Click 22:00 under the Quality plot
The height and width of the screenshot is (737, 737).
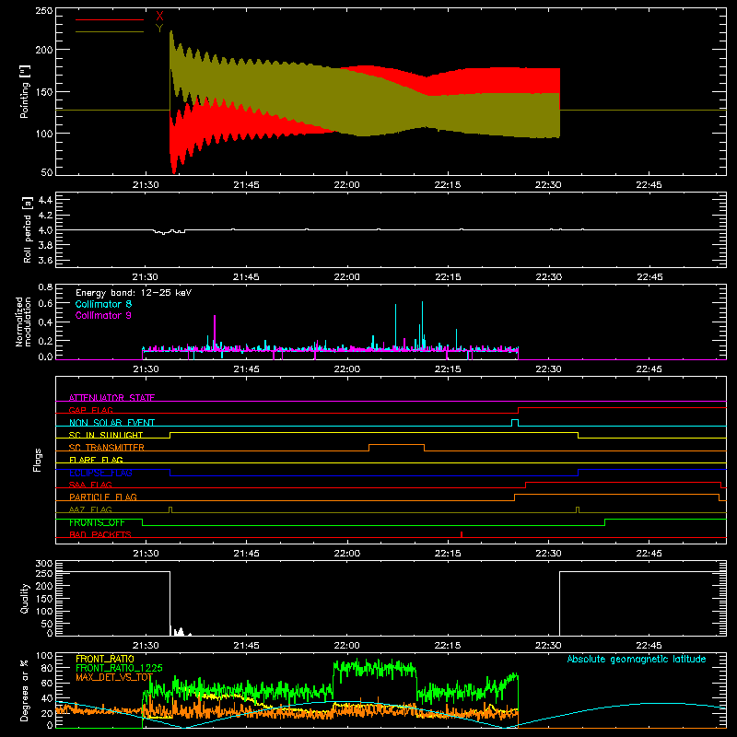(x=347, y=646)
